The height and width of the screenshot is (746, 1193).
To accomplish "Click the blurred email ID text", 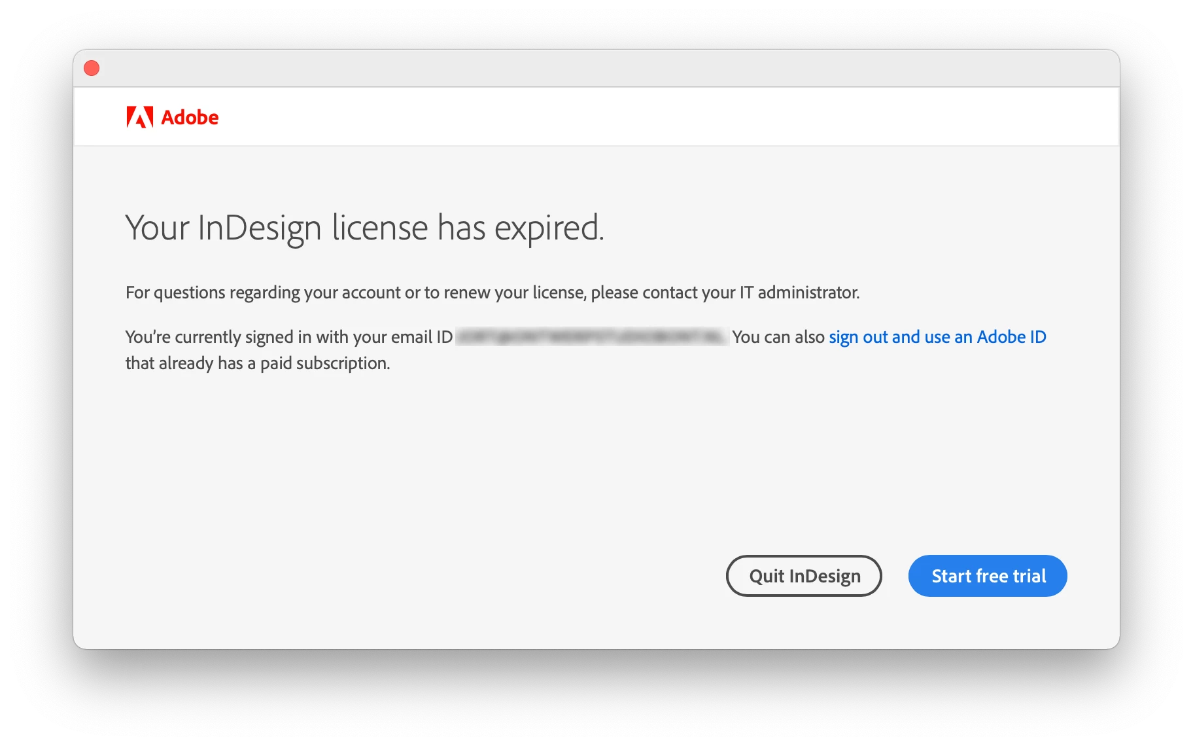I will (592, 337).
